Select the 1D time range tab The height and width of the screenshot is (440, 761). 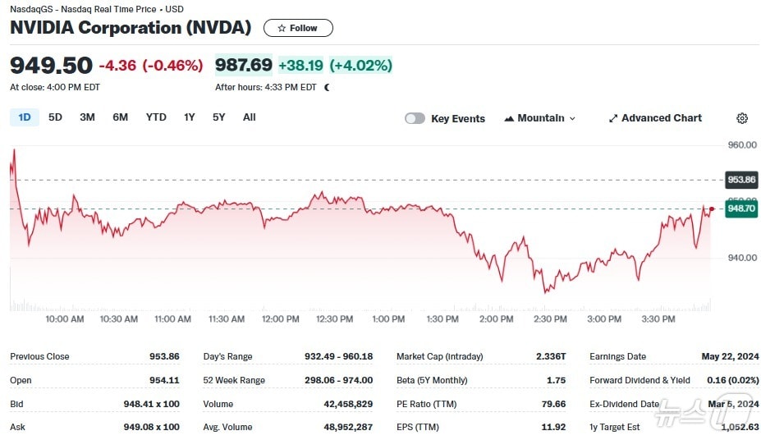[25, 117]
